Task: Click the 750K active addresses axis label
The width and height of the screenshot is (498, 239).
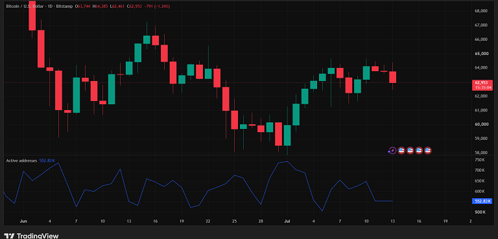Action: (x=480, y=160)
